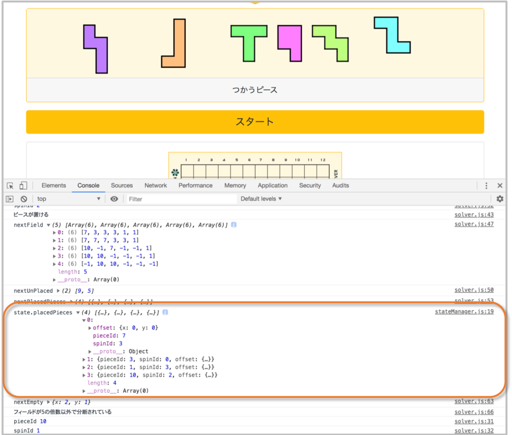
Task: Open solver.js:47 source link
Action: coord(474,224)
